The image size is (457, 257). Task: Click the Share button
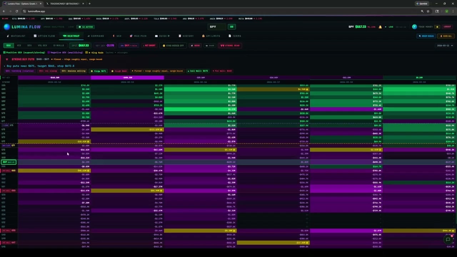click(x=210, y=46)
